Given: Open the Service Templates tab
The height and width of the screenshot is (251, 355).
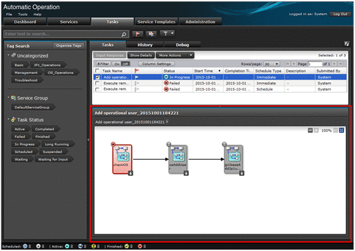Looking at the screenshot, I should pyautogui.click(x=156, y=21).
